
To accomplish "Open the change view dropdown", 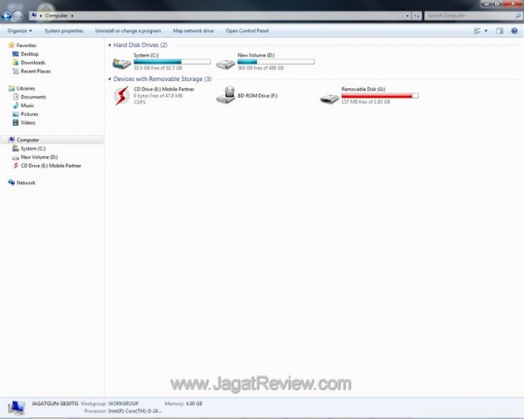I will (486, 31).
